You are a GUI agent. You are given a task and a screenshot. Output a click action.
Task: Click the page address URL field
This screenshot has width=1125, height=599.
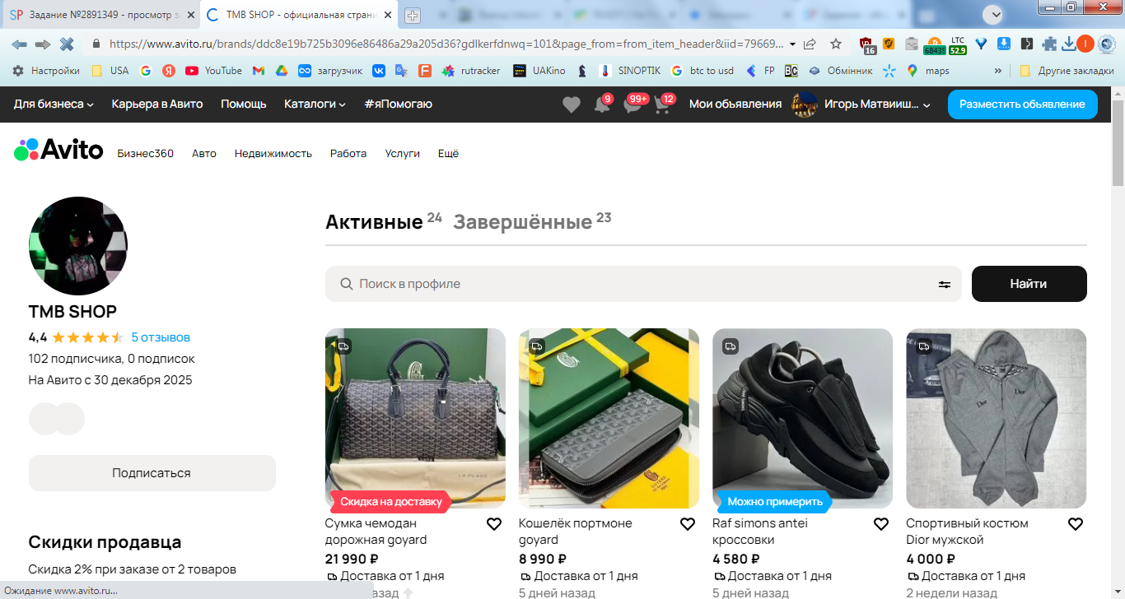pyautogui.click(x=446, y=44)
